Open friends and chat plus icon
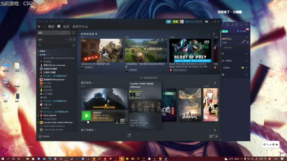The image size is (287, 161). (216, 136)
